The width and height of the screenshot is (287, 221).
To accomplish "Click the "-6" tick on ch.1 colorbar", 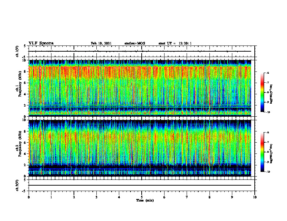I will point(268,73).
